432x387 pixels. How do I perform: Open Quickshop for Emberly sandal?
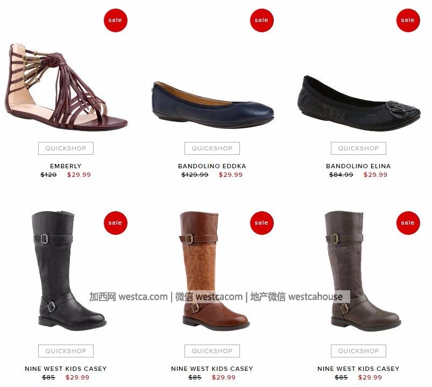coord(66,148)
